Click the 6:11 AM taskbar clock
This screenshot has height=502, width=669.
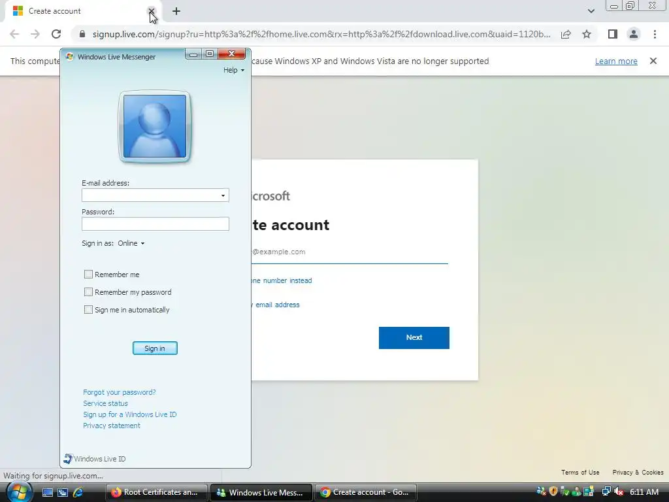[x=644, y=492]
